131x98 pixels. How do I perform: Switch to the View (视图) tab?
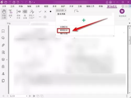(x=46, y=6)
